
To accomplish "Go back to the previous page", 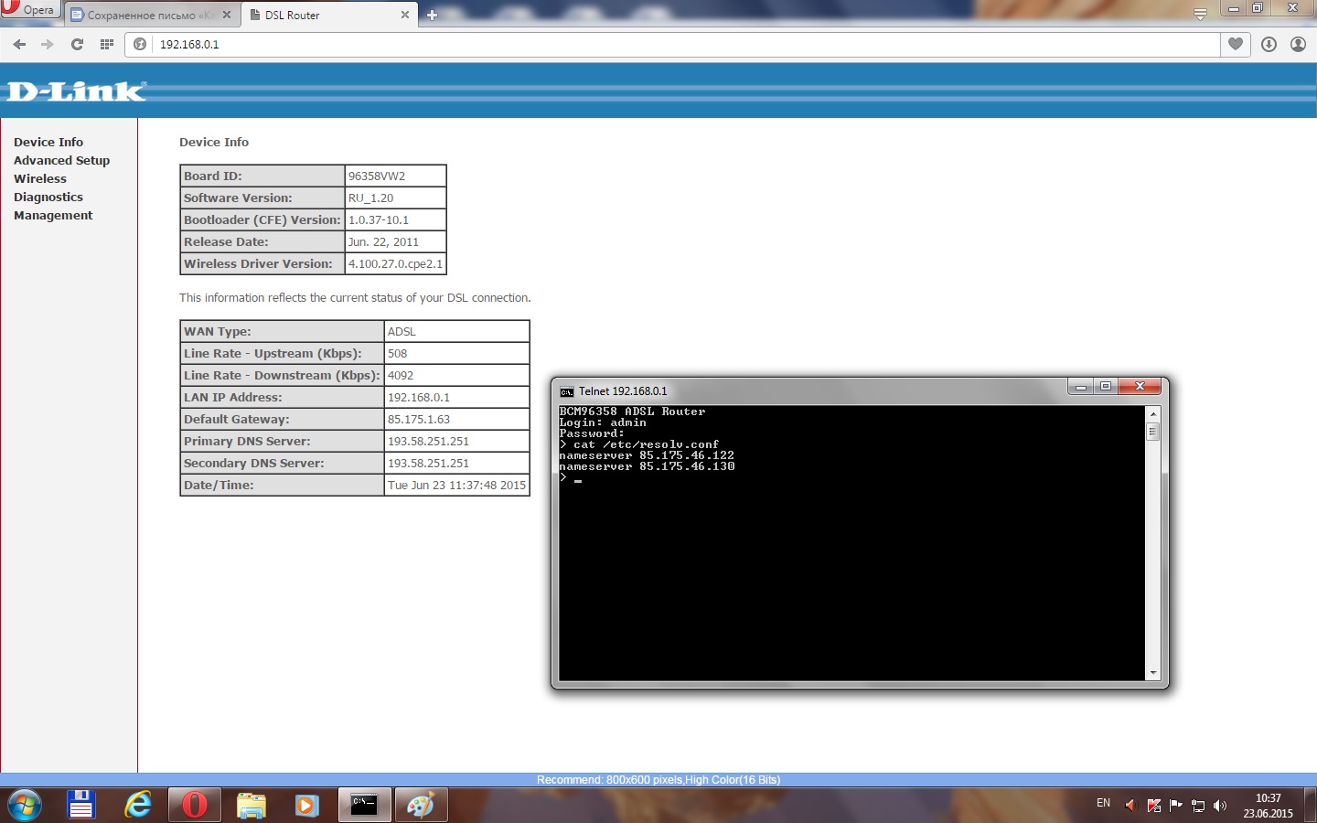I will tap(19, 44).
